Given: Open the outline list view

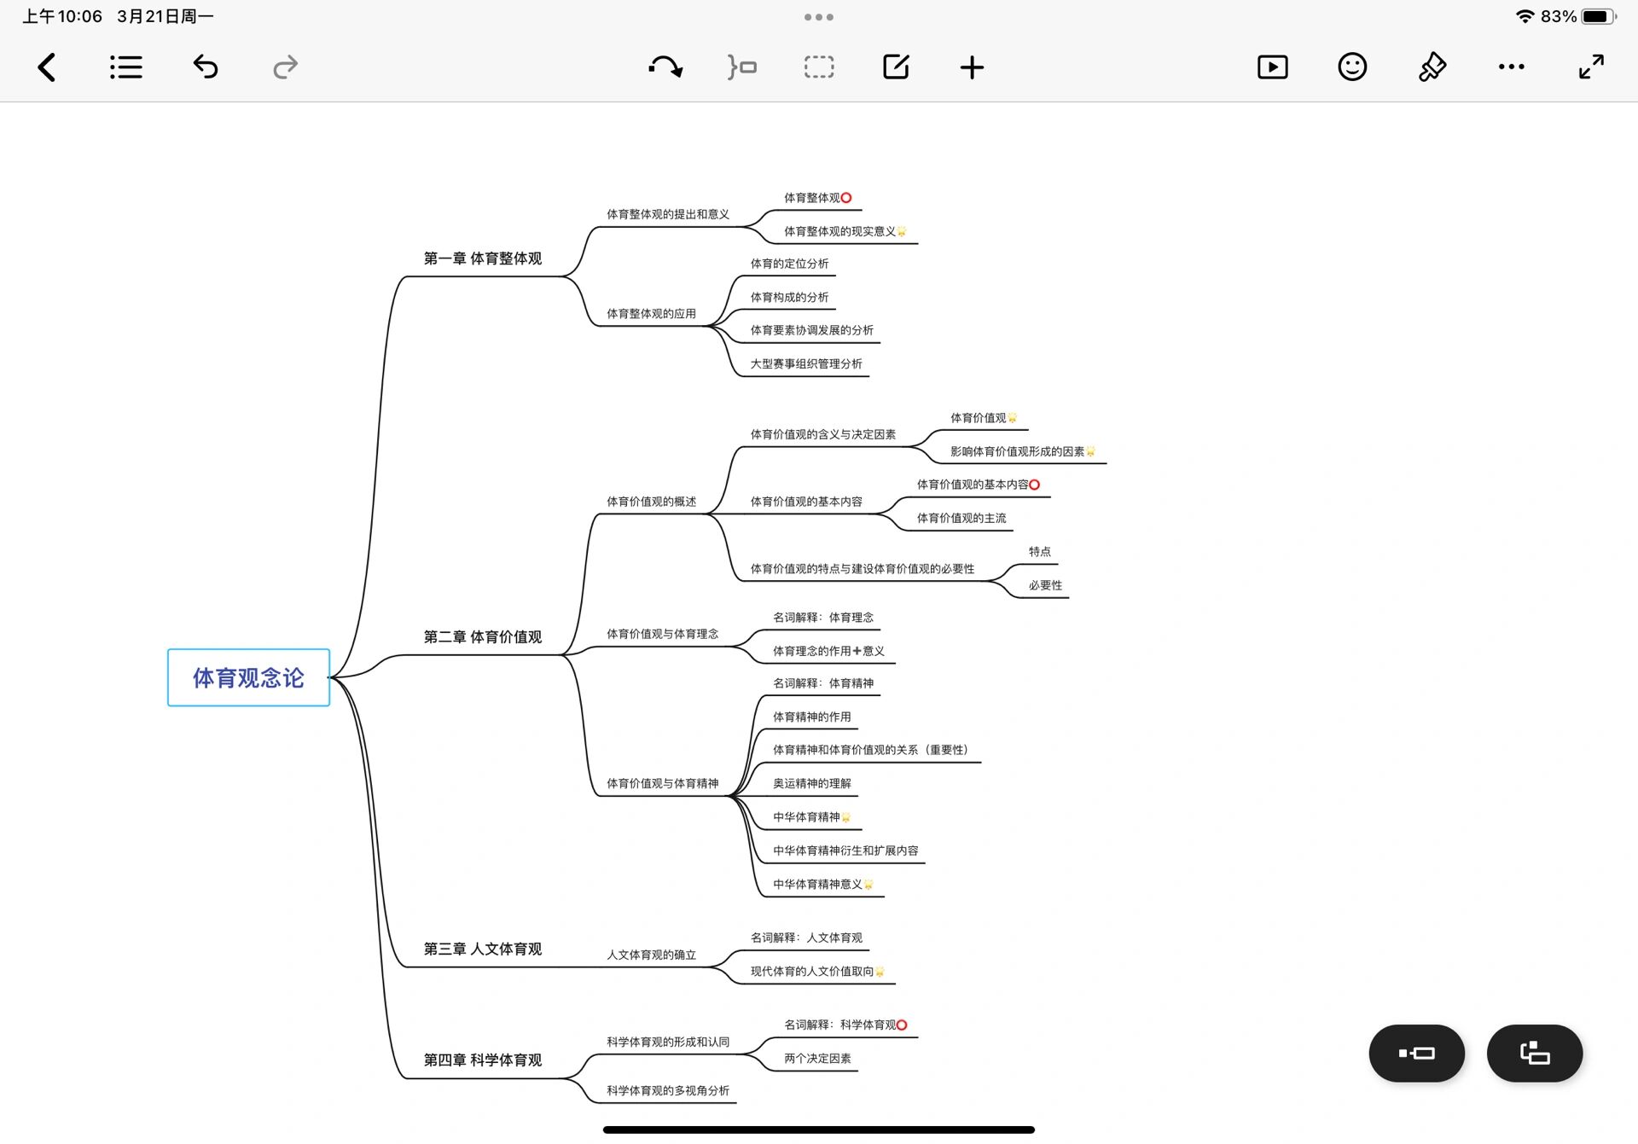Looking at the screenshot, I should [x=126, y=67].
